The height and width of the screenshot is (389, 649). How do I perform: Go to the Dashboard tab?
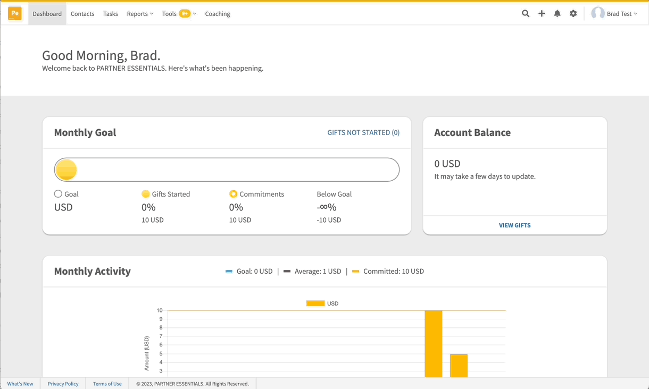pos(47,14)
